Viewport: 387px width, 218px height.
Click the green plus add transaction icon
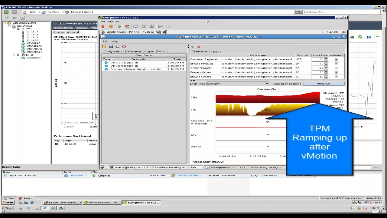pyautogui.click(x=193, y=47)
